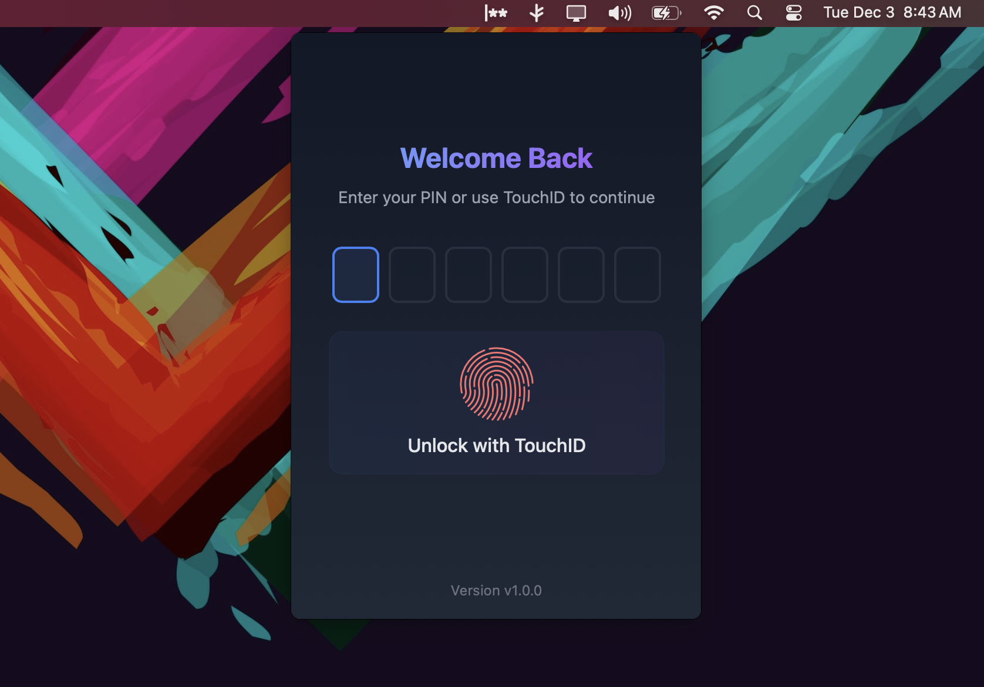Open the Bluetooth menu bar icon
984x687 pixels.
pos(537,13)
